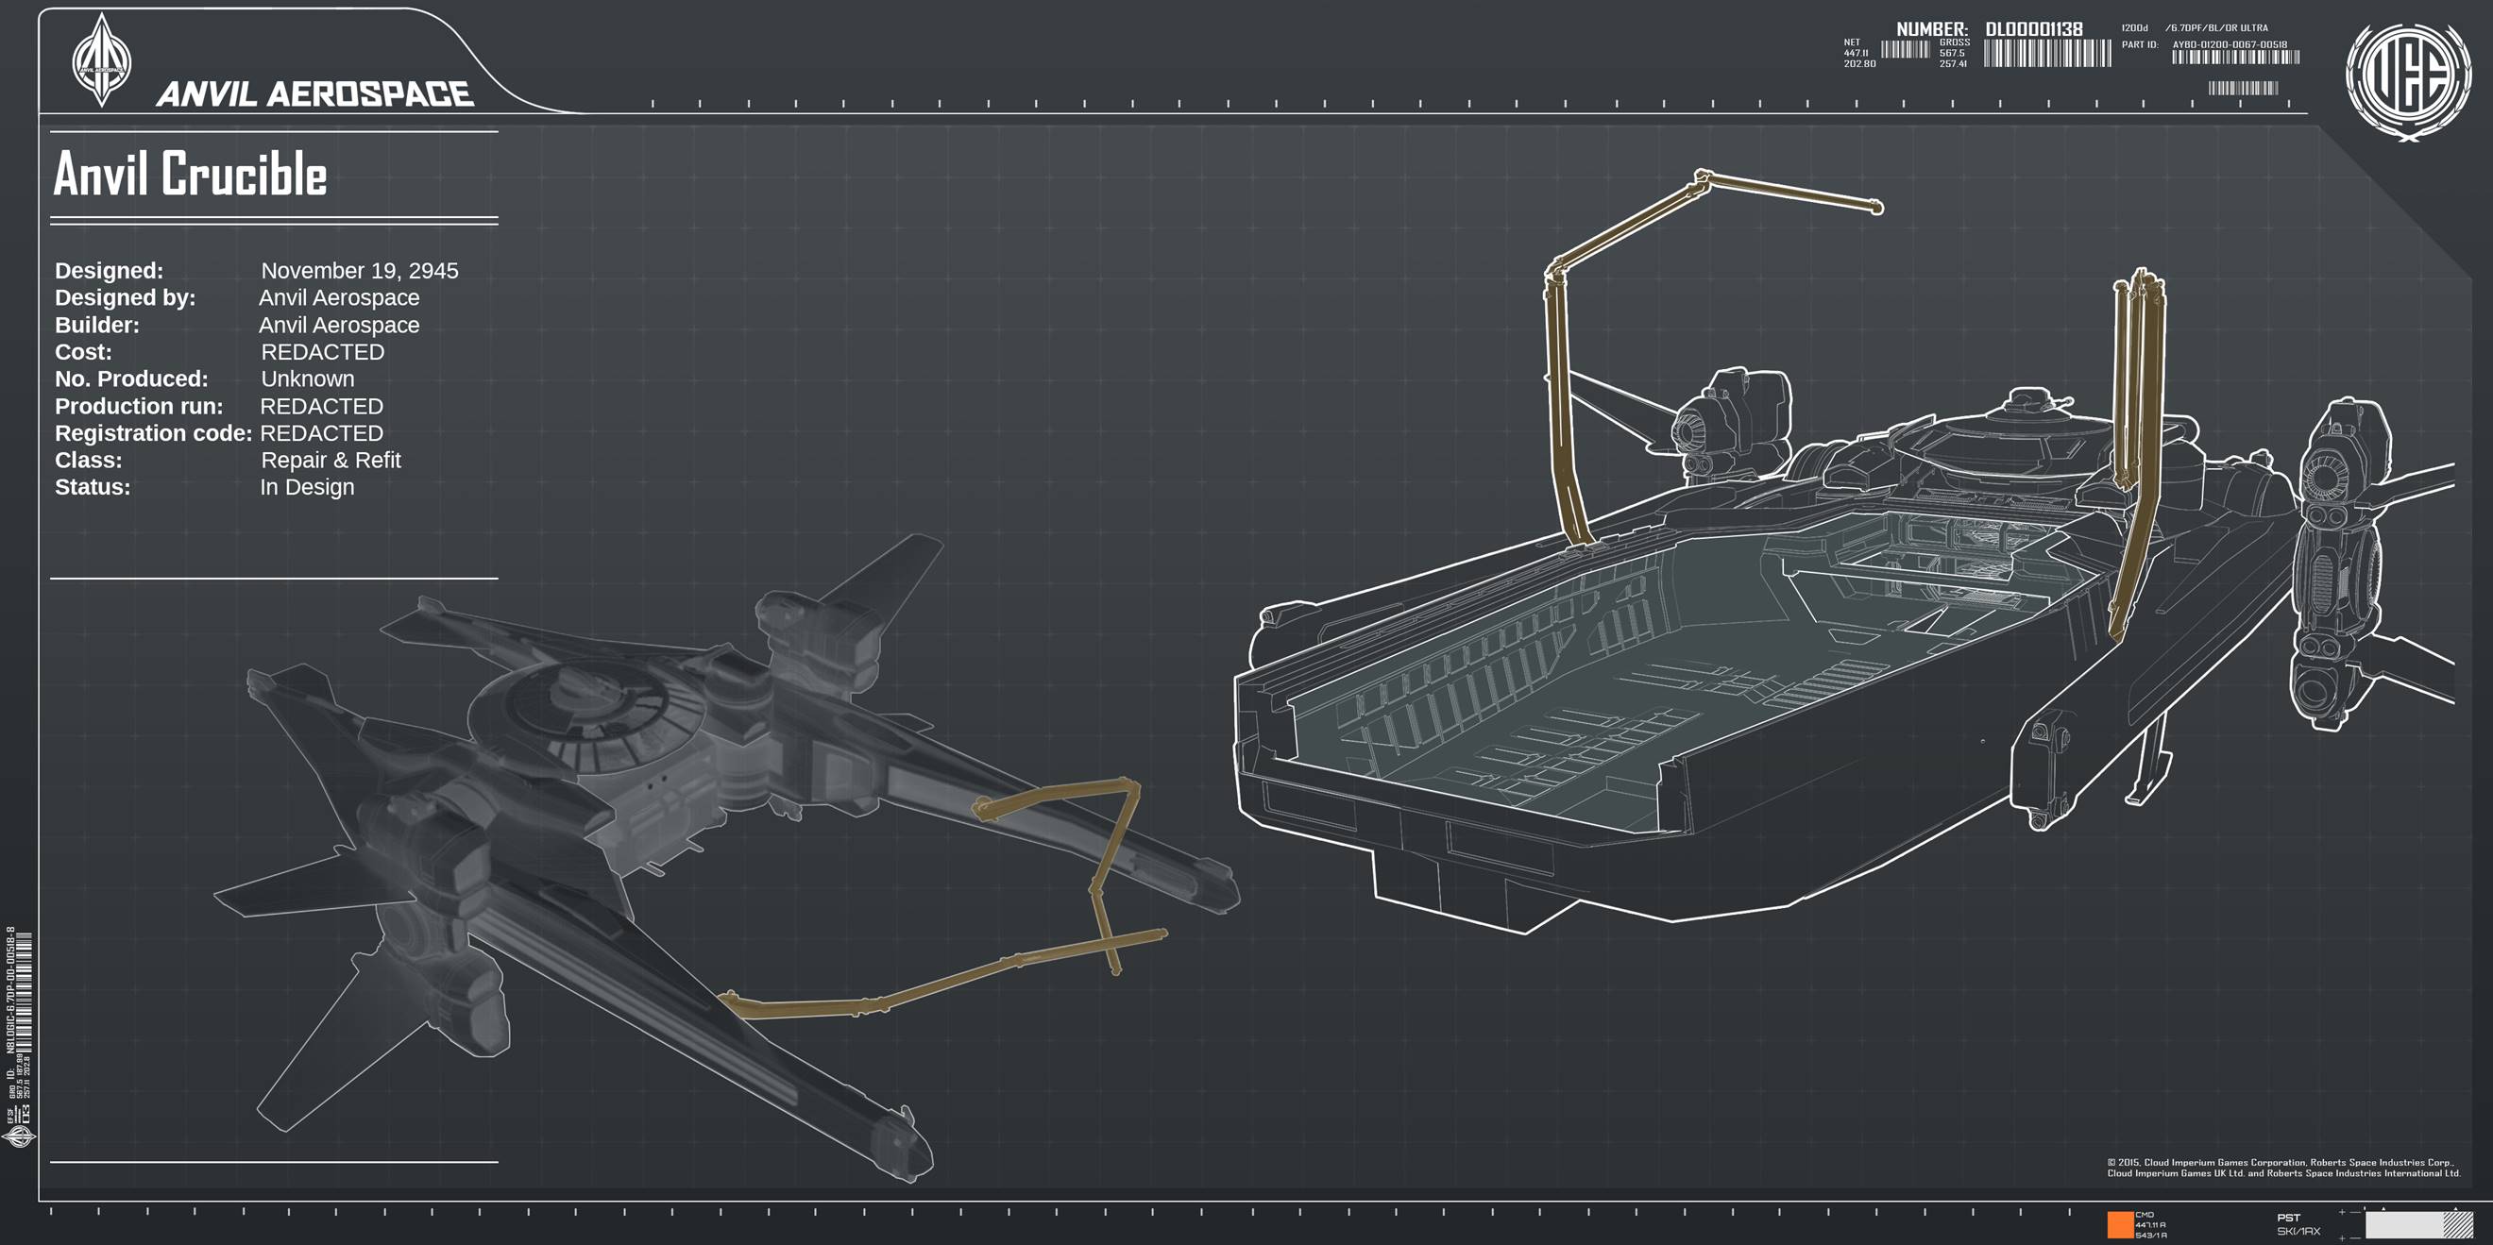Image resolution: width=2493 pixels, height=1245 pixels.
Task: Click the NUMBER DL00001138 label
Action: click(1989, 29)
